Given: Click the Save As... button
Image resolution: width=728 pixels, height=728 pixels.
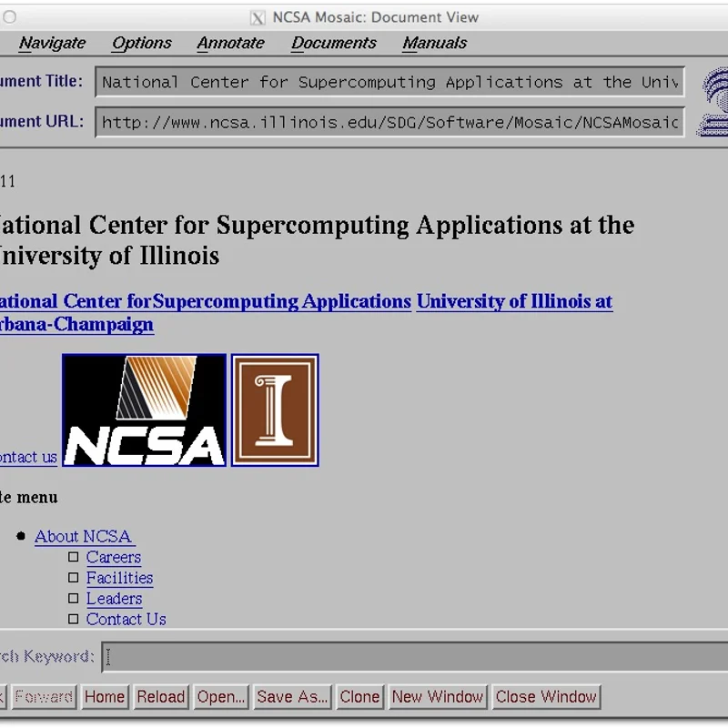Looking at the screenshot, I should point(292,696).
